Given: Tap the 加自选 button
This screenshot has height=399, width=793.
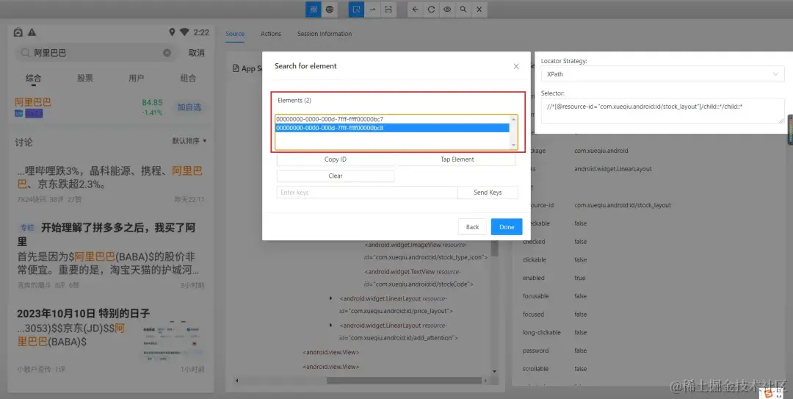Looking at the screenshot, I should coord(189,107).
